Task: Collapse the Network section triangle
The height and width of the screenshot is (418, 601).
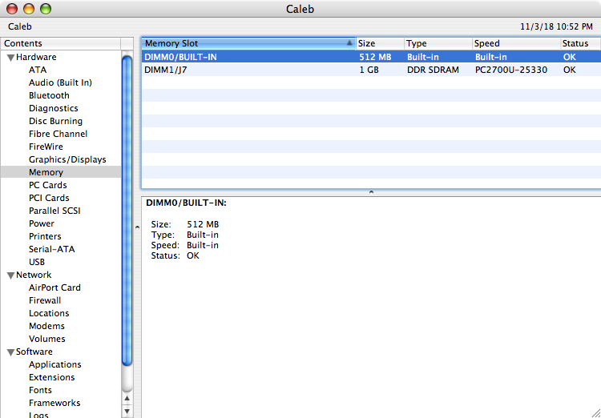Action: pyautogui.click(x=11, y=275)
